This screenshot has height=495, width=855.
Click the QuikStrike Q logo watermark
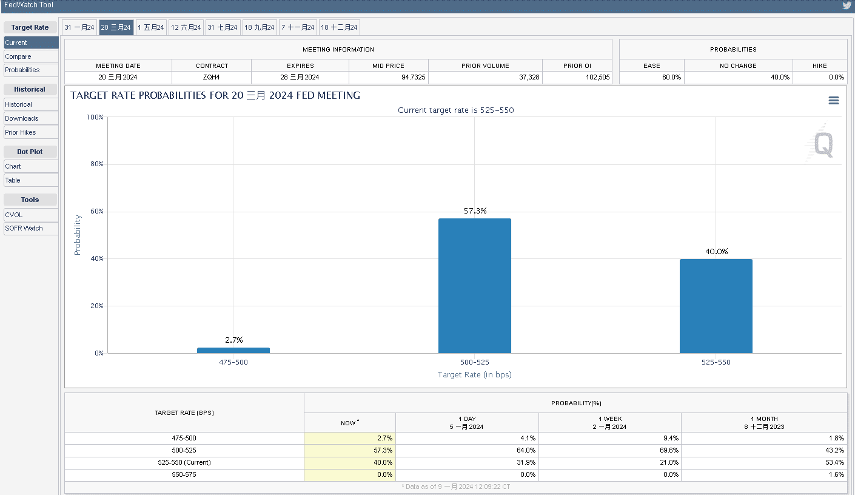(x=822, y=144)
